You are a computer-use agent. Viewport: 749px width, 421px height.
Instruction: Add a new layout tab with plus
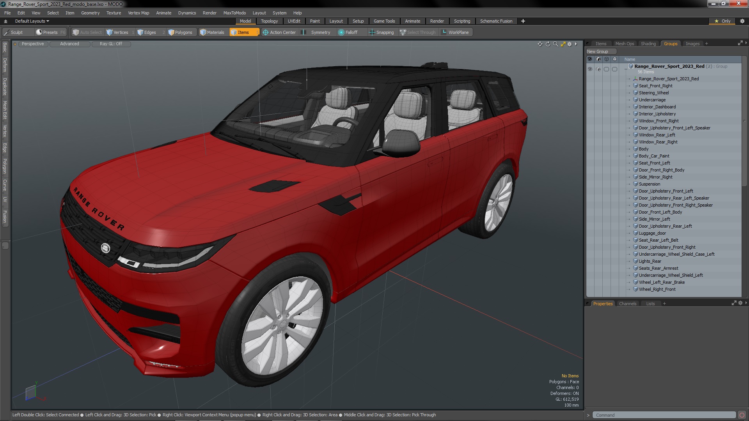[523, 21]
